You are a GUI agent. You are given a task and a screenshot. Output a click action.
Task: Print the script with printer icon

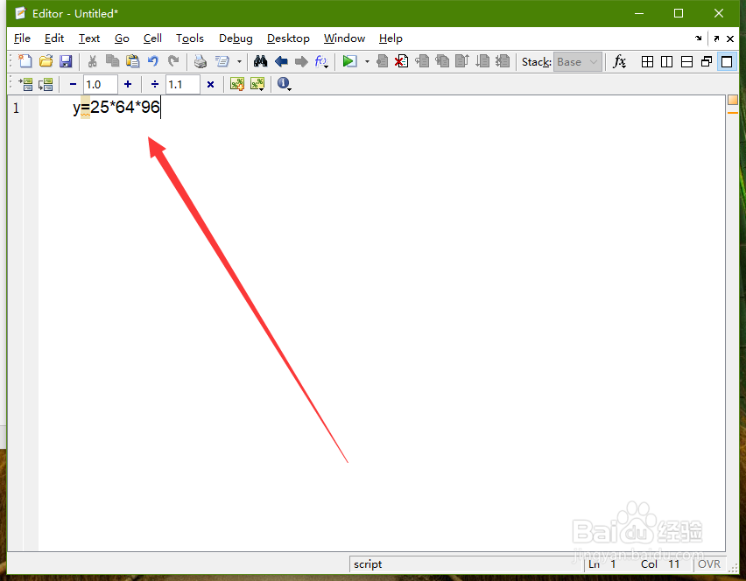click(201, 61)
